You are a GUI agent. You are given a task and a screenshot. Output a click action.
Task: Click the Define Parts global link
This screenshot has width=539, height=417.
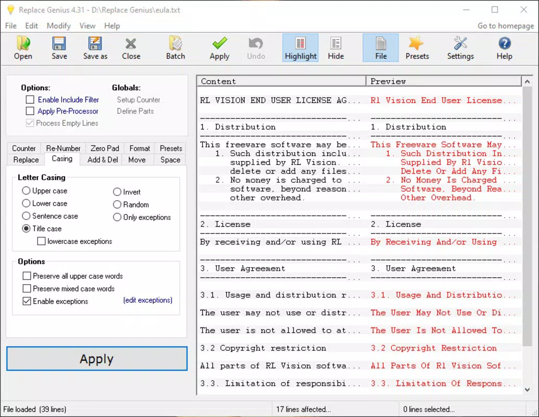(135, 111)
